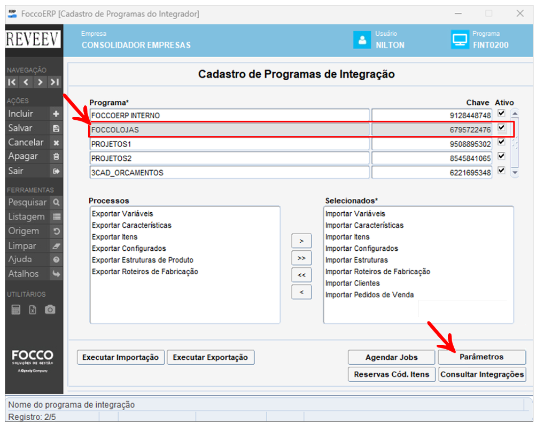The width and height of the screenshot is (536, 424).
Task: Open the Parâmetros button
Action: (481, 357)
